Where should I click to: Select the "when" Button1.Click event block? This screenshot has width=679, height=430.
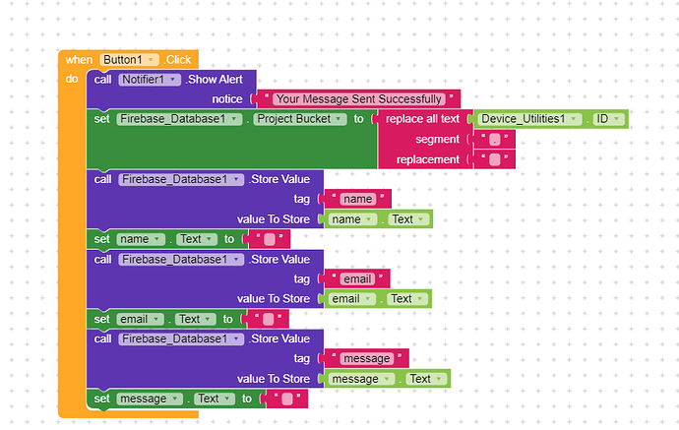[x=79, y=60]
